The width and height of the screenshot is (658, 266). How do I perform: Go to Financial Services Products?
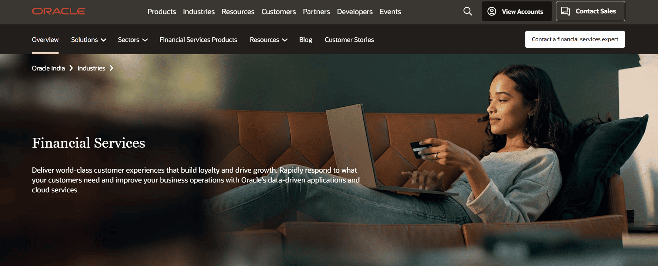[x=198, y=40]
